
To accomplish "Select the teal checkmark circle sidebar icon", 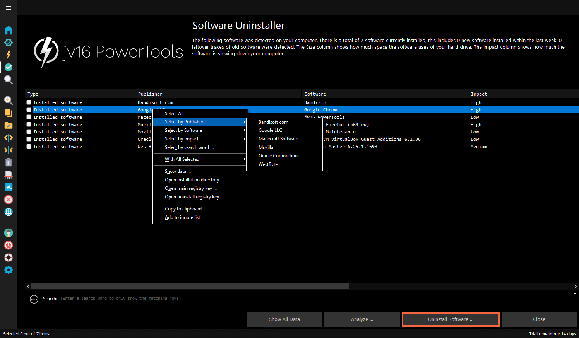I will pyautogui.click(x=9, y=67).
